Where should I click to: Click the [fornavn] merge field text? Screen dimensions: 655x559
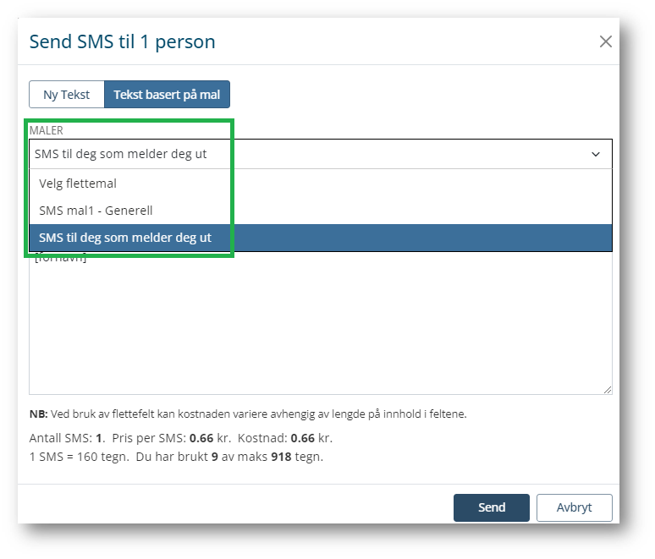pos(61,258)
